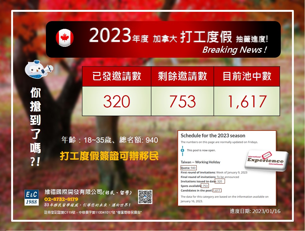Click the 加拿大 text in banner
305x231 pixels.
(165, 39)
